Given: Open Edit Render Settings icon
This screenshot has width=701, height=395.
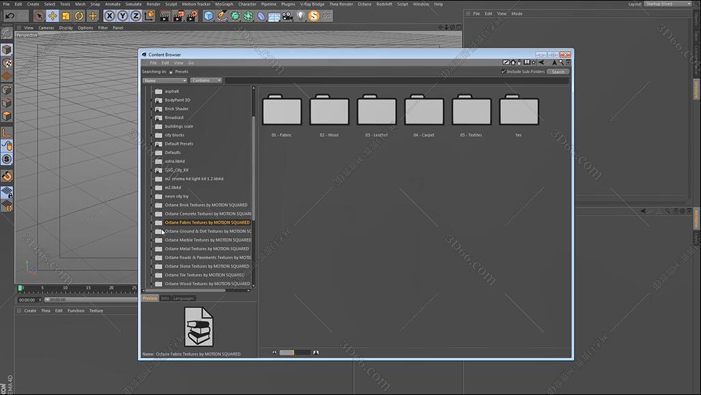Looking at the screenshot, I should tap(192, 16).
